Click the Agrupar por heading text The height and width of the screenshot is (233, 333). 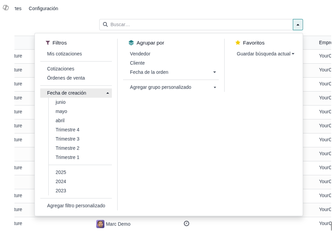point(150,43)
